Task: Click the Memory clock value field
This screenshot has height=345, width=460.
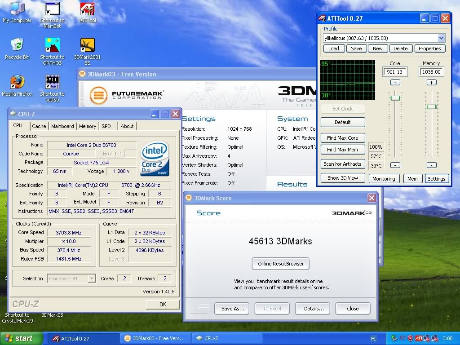Action: click(431, 72)
